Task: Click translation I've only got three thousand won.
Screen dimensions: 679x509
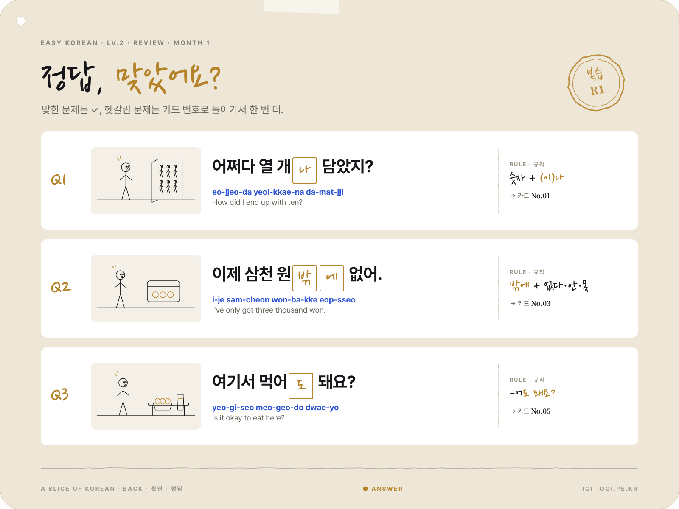Action: 269,310
